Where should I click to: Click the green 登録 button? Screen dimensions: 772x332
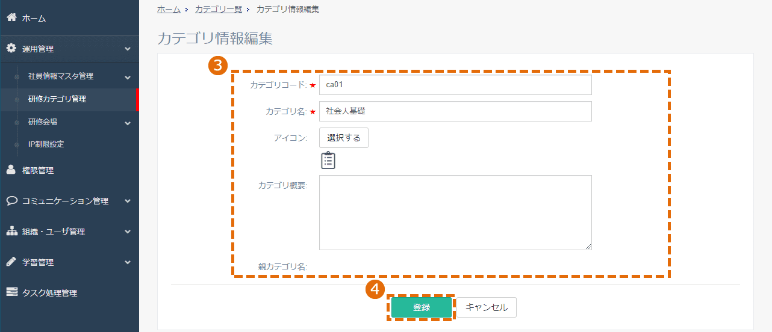point(422,307)
